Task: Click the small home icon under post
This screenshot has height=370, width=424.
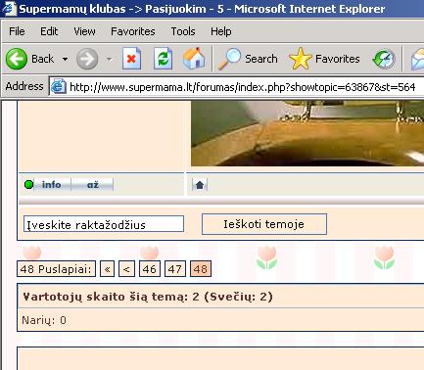Action: 200,185
